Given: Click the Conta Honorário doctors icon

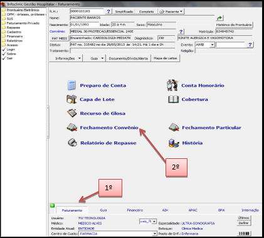Looking at the screenshot, I should pos(172,85).
